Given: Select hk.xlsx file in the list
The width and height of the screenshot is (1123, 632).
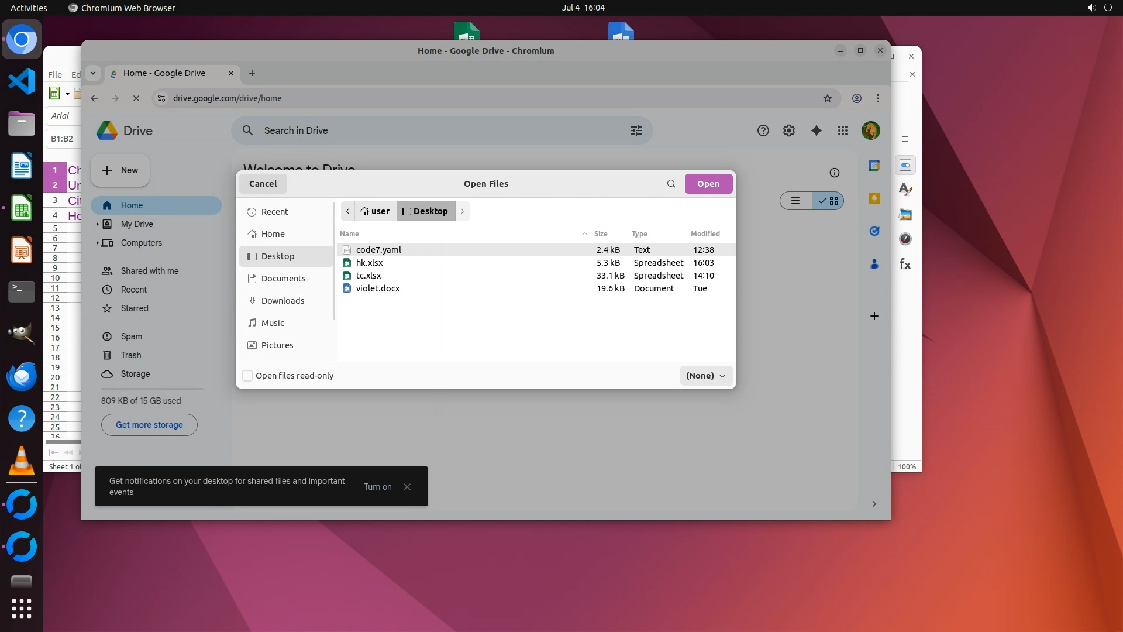Looking at the screenshot, I should (369, 263).
